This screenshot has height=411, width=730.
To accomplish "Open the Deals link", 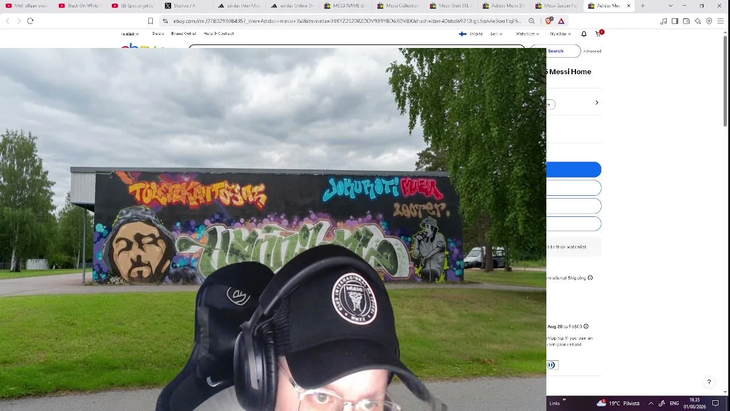I will [158, 34].
